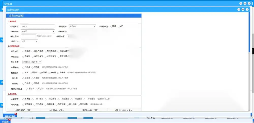Tick the 含早餐 checkbox
Image resolution: width=254 pixels, height=123 pixels.
point(40,73)
